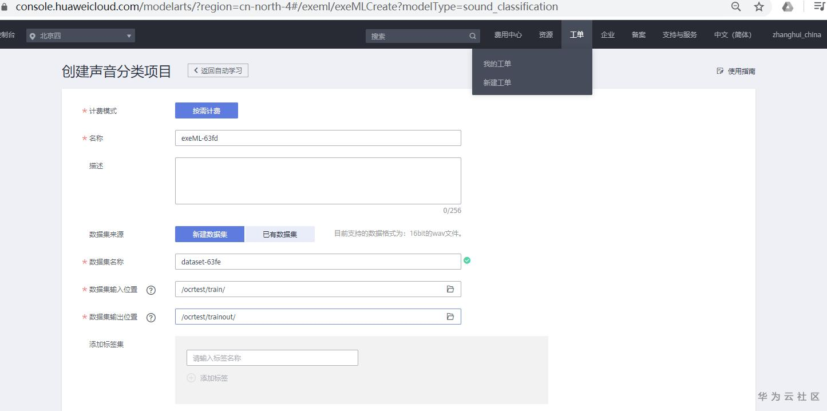This screenshot has width=827, height=411.
Task: Go back via 返回自动学习 button
Action: [218, 70]
